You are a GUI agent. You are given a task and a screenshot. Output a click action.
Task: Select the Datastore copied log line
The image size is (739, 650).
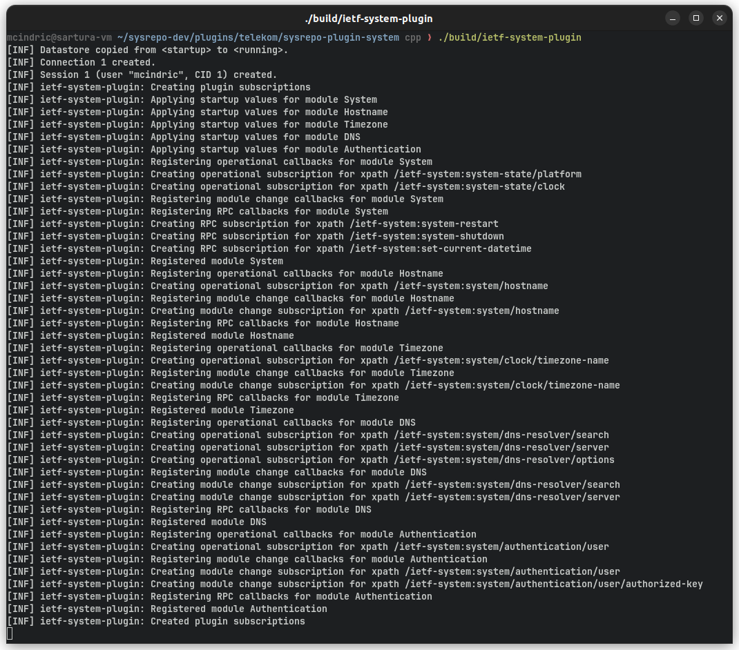pos(148,50)
